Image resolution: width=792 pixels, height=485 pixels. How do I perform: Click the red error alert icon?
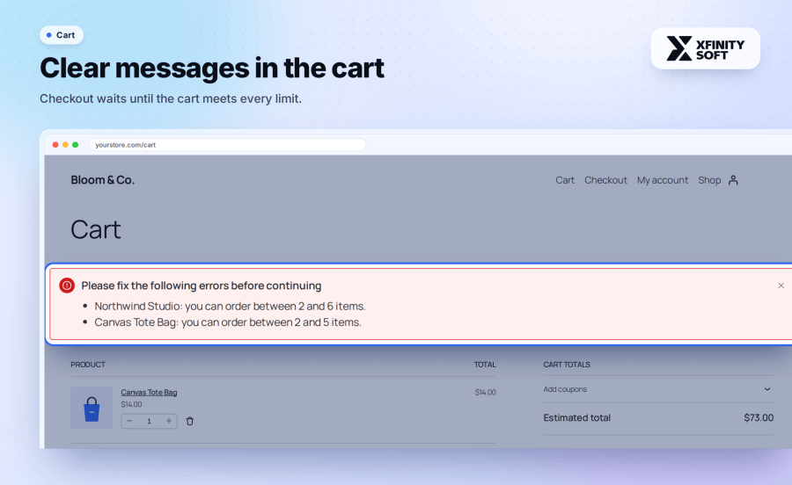[x=67, y=286]
